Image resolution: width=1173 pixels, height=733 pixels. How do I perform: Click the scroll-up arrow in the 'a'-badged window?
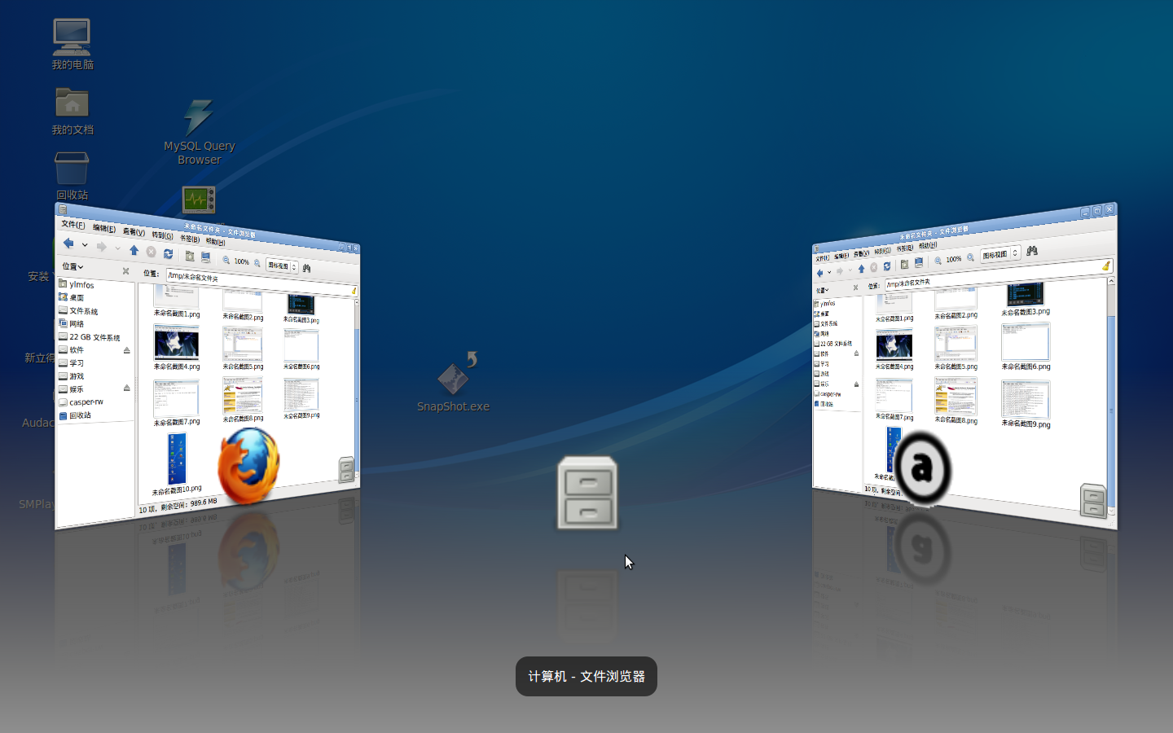pyautogui.click(x=1112, y=281)
